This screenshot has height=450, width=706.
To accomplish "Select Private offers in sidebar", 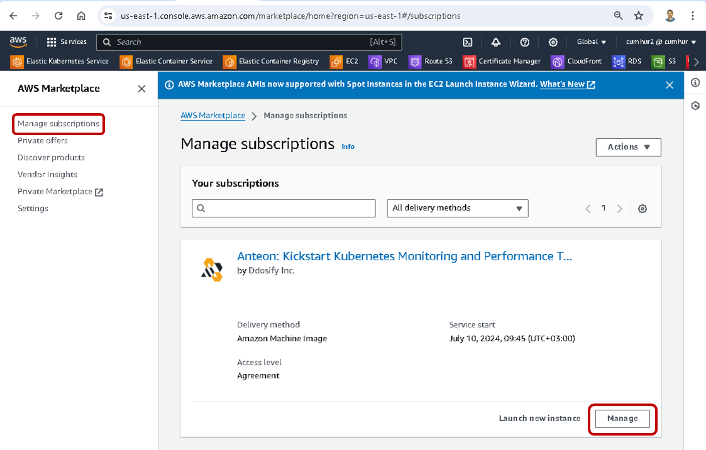I will coord(43,141).
